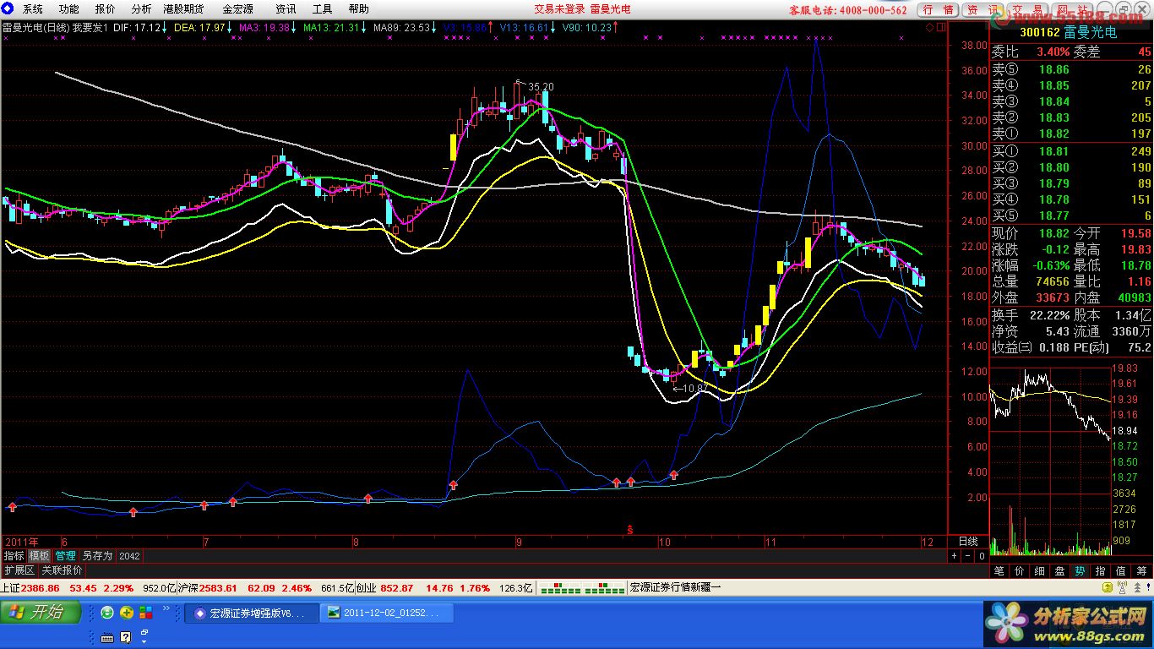This screenshot has width=1154, height=649.
Task: Click the keyboard icon on language bar
Action: coord(108,637)
